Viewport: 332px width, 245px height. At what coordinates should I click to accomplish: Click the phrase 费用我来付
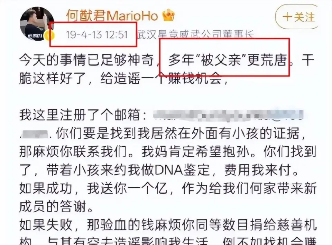257,170
